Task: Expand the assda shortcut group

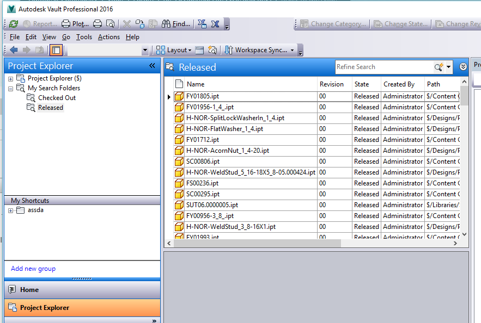Action: point(10,210)
